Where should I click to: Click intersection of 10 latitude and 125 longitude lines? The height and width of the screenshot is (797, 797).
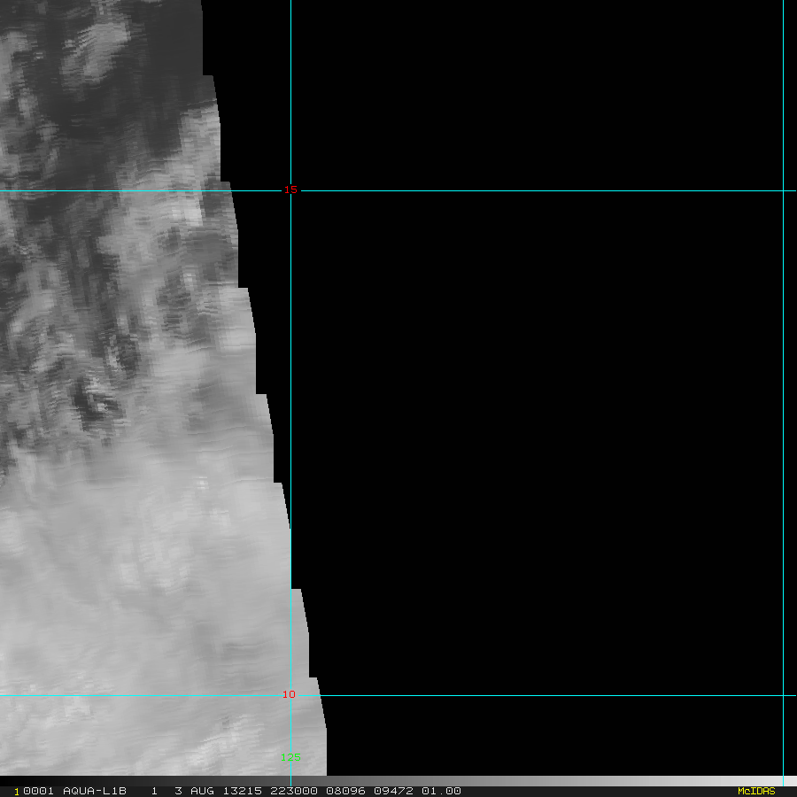click(290, 695)
